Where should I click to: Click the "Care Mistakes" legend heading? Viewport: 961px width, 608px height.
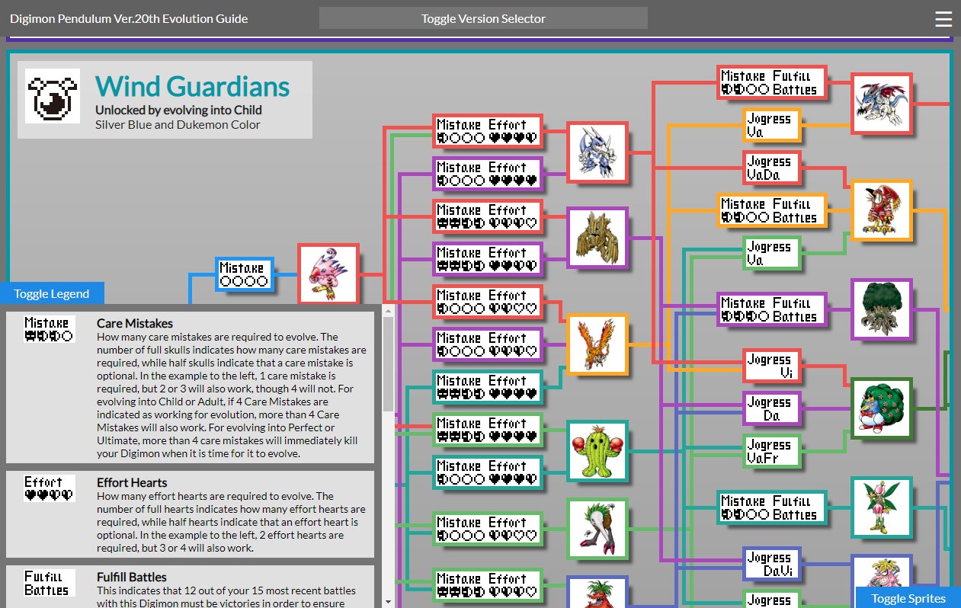[135, 324]
